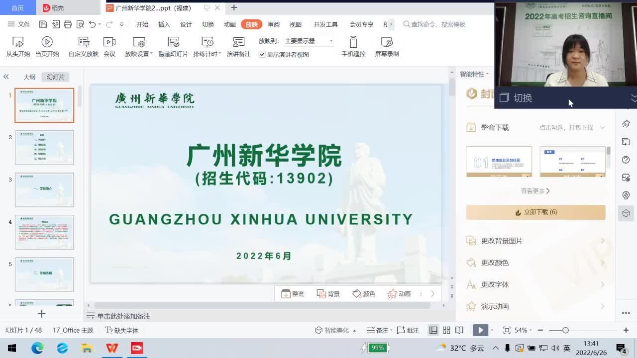Click the zoom slider handle
Viewport: 637px width, 358px height.
coord(565,330)
